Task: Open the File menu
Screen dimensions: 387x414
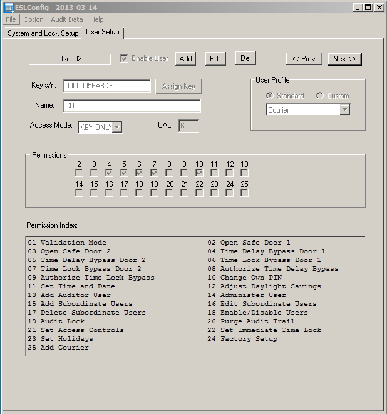Action: pyautogui.click(x=11, y=19)
